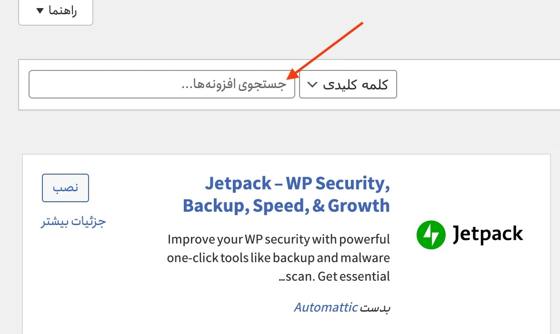Image resolution: width=560 pixels, height=334 pixels.
Task: Click inside the جستجوی افزونه‌ها search field
Action: click(x=162, y=84)
